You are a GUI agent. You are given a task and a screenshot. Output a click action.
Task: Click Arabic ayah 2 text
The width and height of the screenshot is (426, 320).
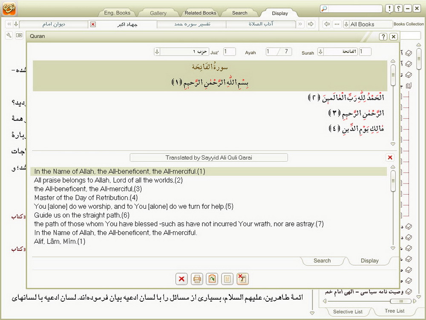[346, 97]
